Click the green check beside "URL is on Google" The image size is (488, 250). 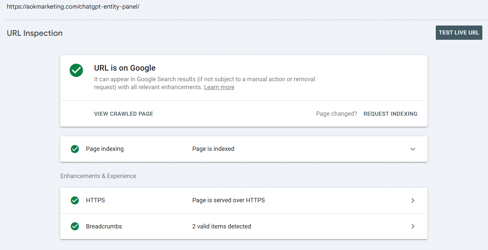(x=76, y=70)
